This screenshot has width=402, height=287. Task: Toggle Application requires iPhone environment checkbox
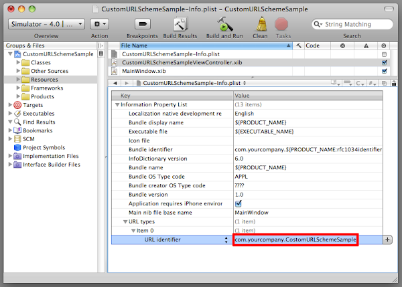238,203
